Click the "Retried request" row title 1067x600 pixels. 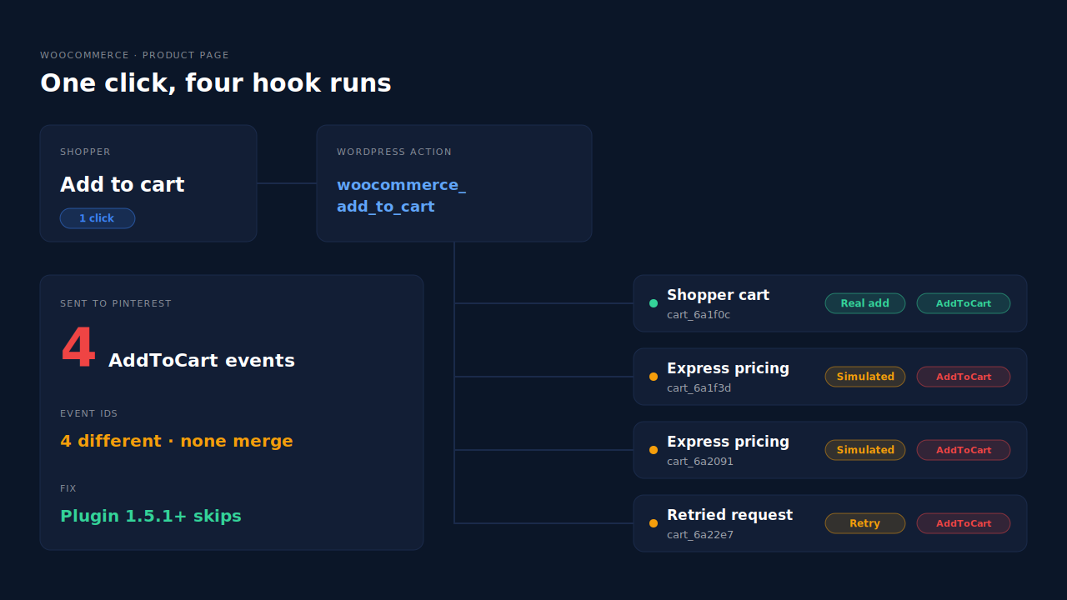click(729, 515)
